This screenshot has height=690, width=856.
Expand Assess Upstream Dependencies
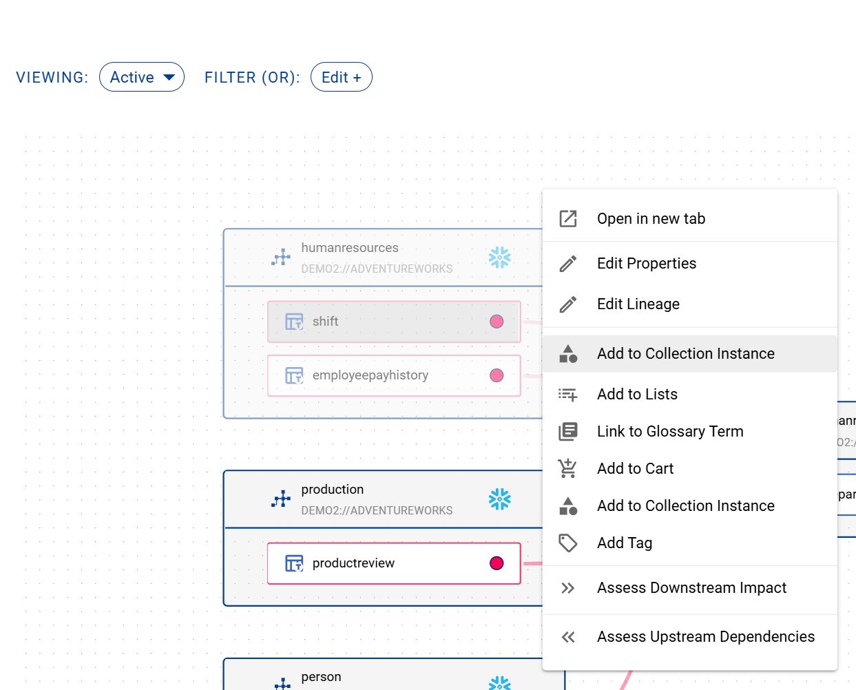705,637
